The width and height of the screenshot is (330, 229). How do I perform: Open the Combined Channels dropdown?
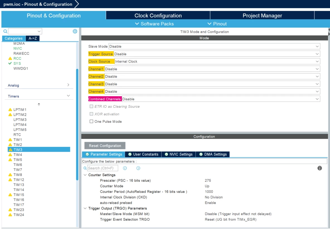(221, 99)
